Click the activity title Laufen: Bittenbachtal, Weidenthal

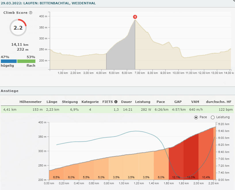[48, 3]
